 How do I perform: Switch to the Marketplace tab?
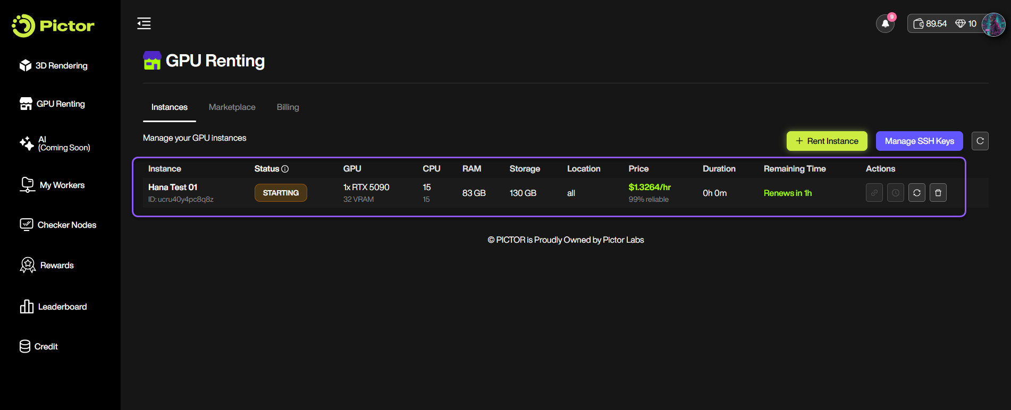[x=232, y=107]
